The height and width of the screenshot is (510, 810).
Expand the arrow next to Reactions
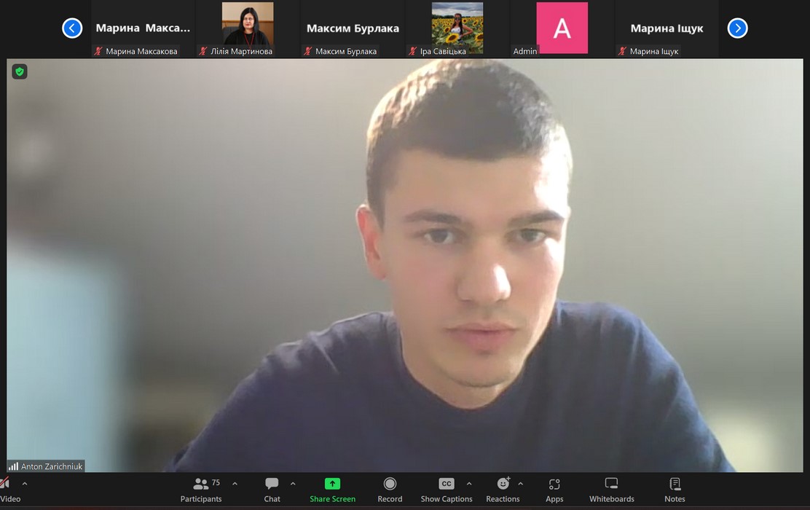520,484
